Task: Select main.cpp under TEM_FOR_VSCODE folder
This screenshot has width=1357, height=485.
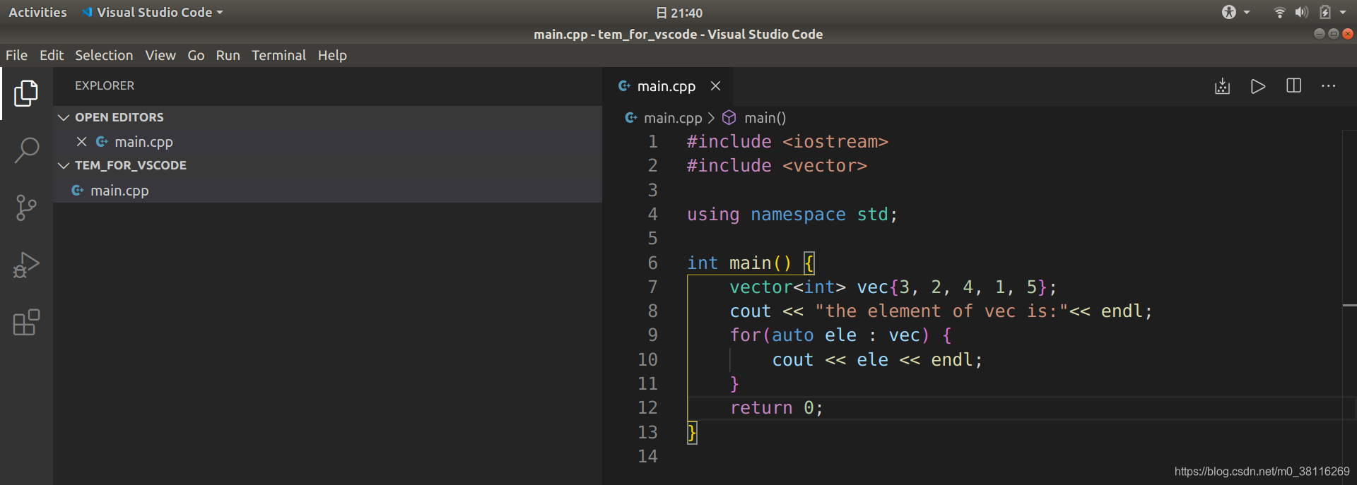Action: click(x=327, y=191)
